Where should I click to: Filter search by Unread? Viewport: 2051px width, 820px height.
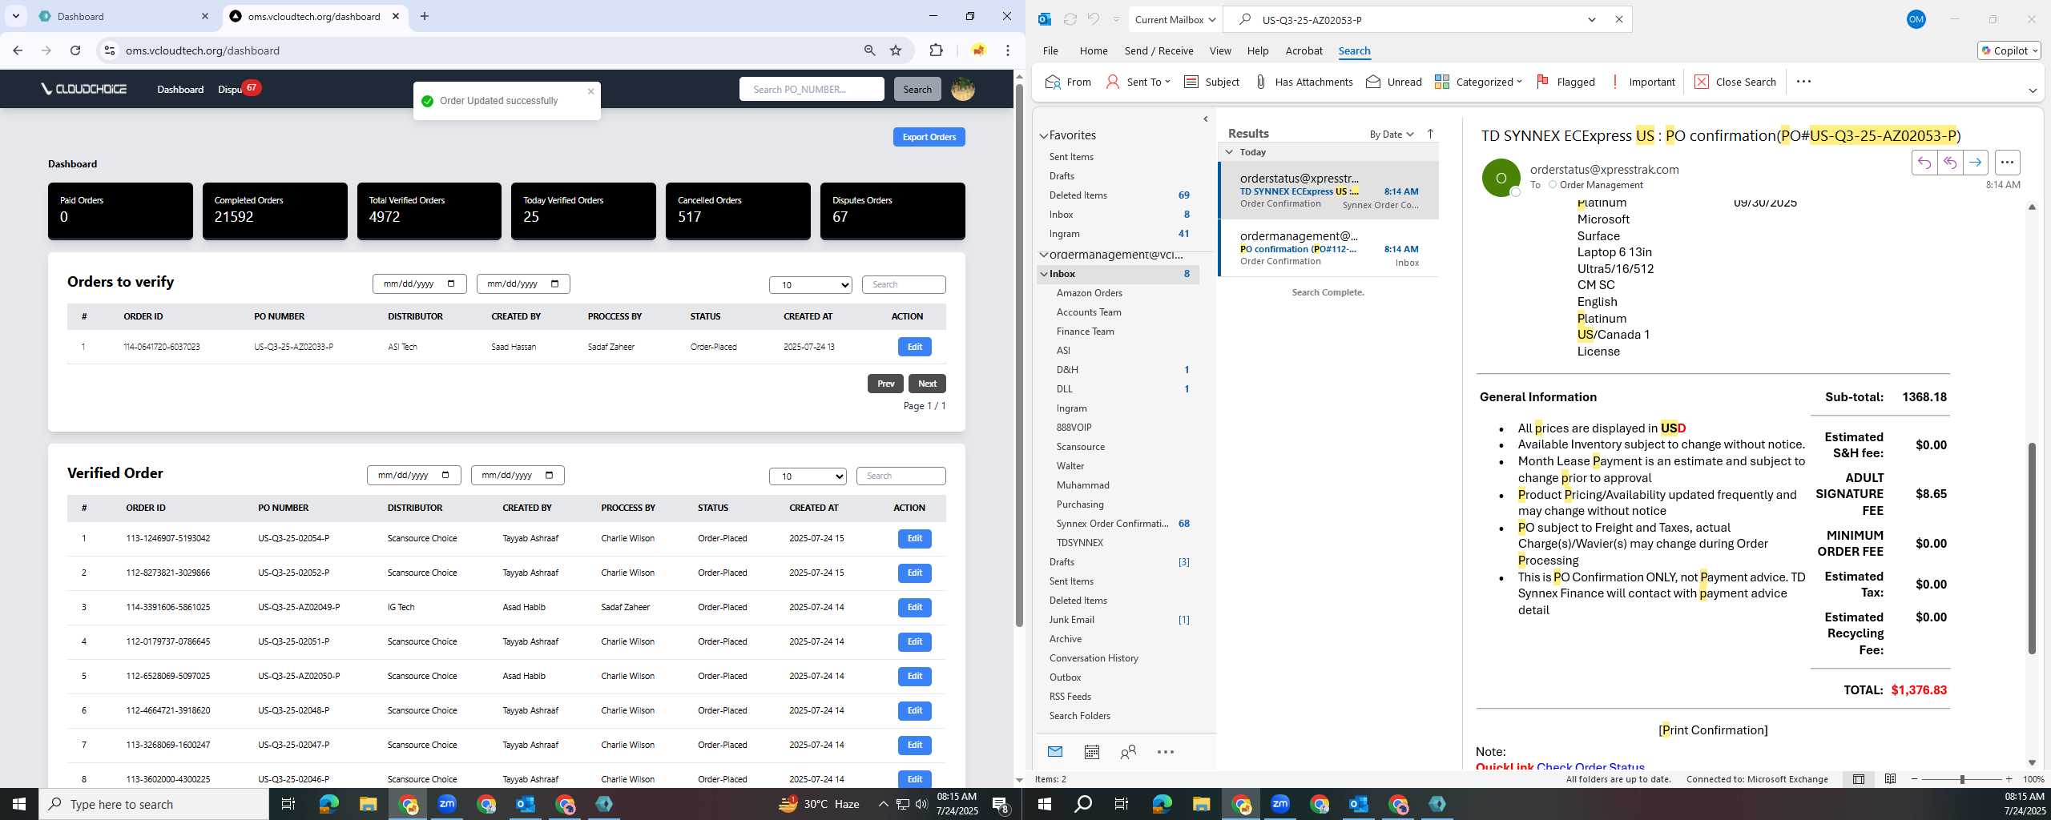(x=1394, y=82)
